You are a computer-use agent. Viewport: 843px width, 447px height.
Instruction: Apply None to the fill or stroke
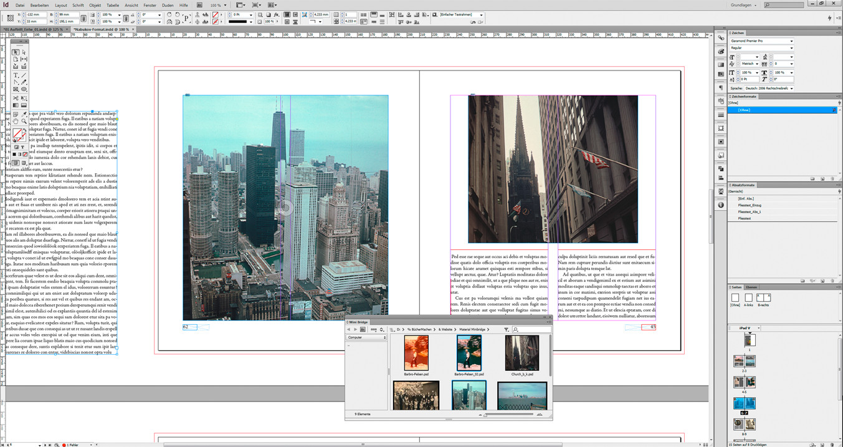24,154
